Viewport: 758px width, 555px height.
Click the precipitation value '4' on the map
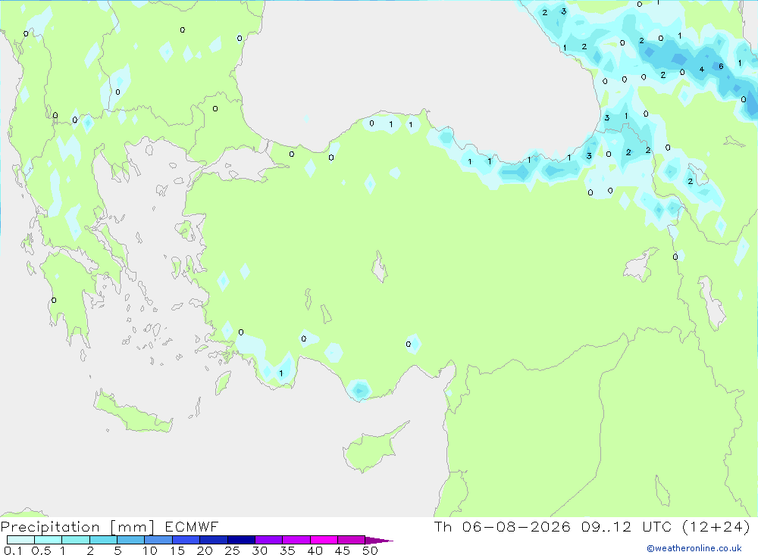coord(701,70)
